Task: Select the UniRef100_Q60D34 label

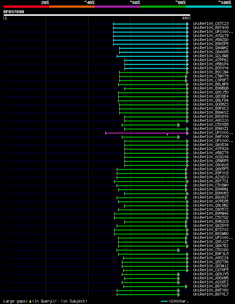Action: (x=211, y=145)
